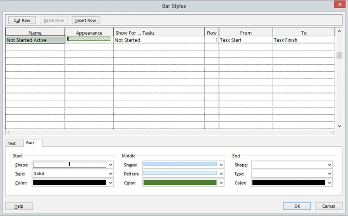
Task: Expand the Middle Pattern dropdown
Action: tap(221, 174)
